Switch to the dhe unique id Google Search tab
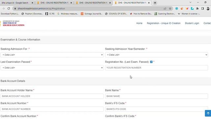The height and width of the screenshot is (119, 211). (15, 3)
